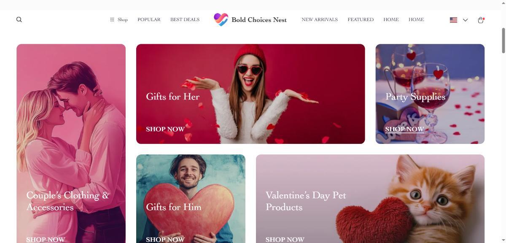Click the page vertical scrollbar thumb
The height and width of the screenshot is (243, 506).
503,41
